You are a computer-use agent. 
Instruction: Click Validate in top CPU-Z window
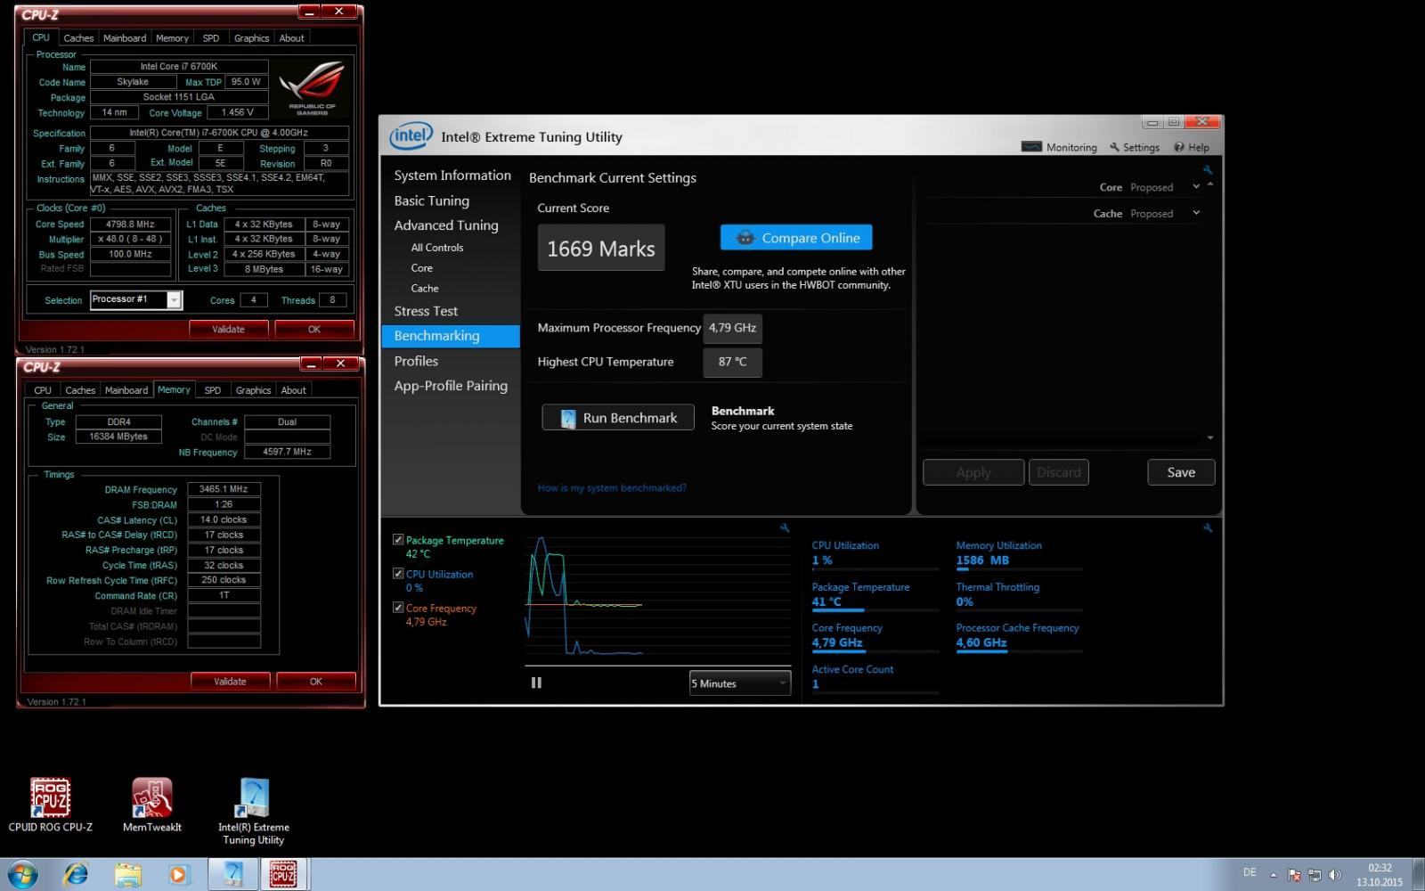point(228,329)
